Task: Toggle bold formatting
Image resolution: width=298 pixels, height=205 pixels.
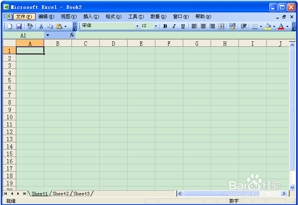Action: tap(165, 26)
